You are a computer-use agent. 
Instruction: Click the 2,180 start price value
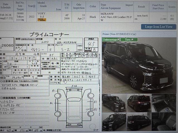point(163,19)
